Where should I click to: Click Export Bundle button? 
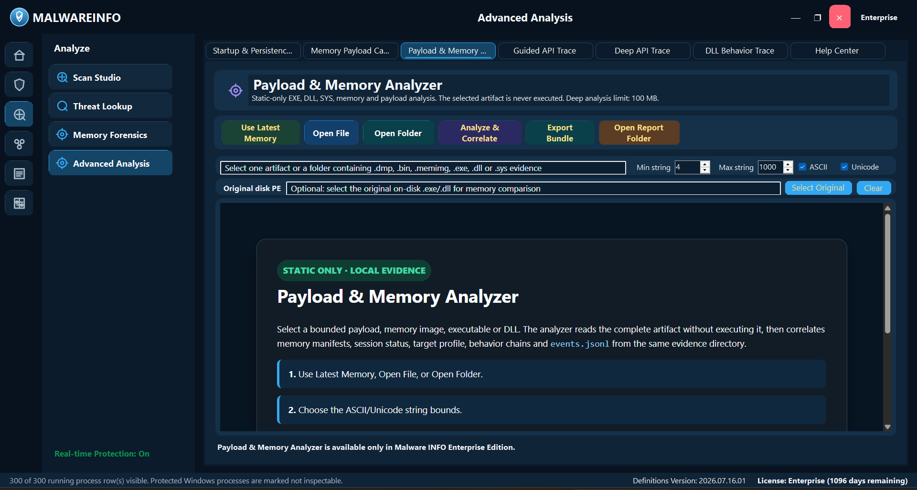click(x=560, y=133)
